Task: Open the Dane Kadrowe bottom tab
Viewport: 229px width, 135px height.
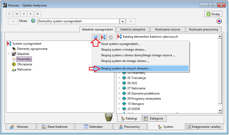Action: pyautogui.click(x=55, y=127)
